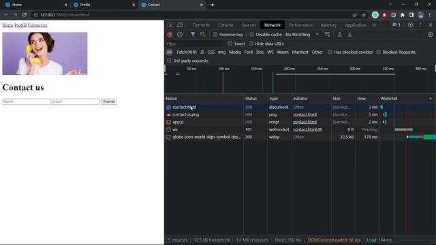
Task: Click the Name input field
Action: tap(26, 101)
